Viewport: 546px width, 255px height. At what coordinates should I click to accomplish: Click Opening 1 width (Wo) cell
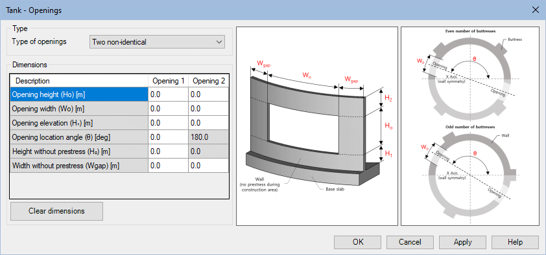click(x=168, y=109)
